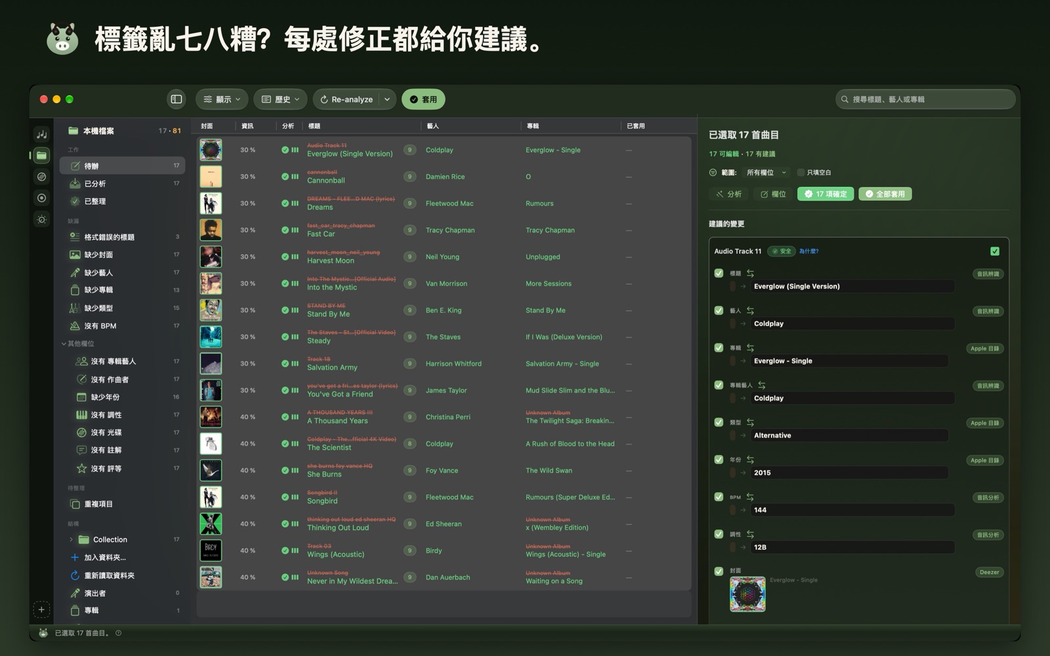Viewport: 1050px width, 656px height.
Task: Expand the Collection folder
Action: tap(71, 540)
